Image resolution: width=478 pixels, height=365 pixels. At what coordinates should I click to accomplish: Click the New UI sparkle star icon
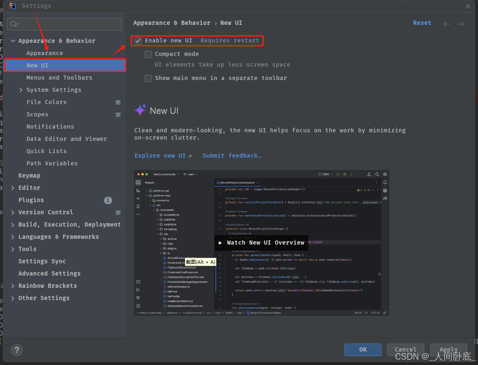click(x=140, y=110)
